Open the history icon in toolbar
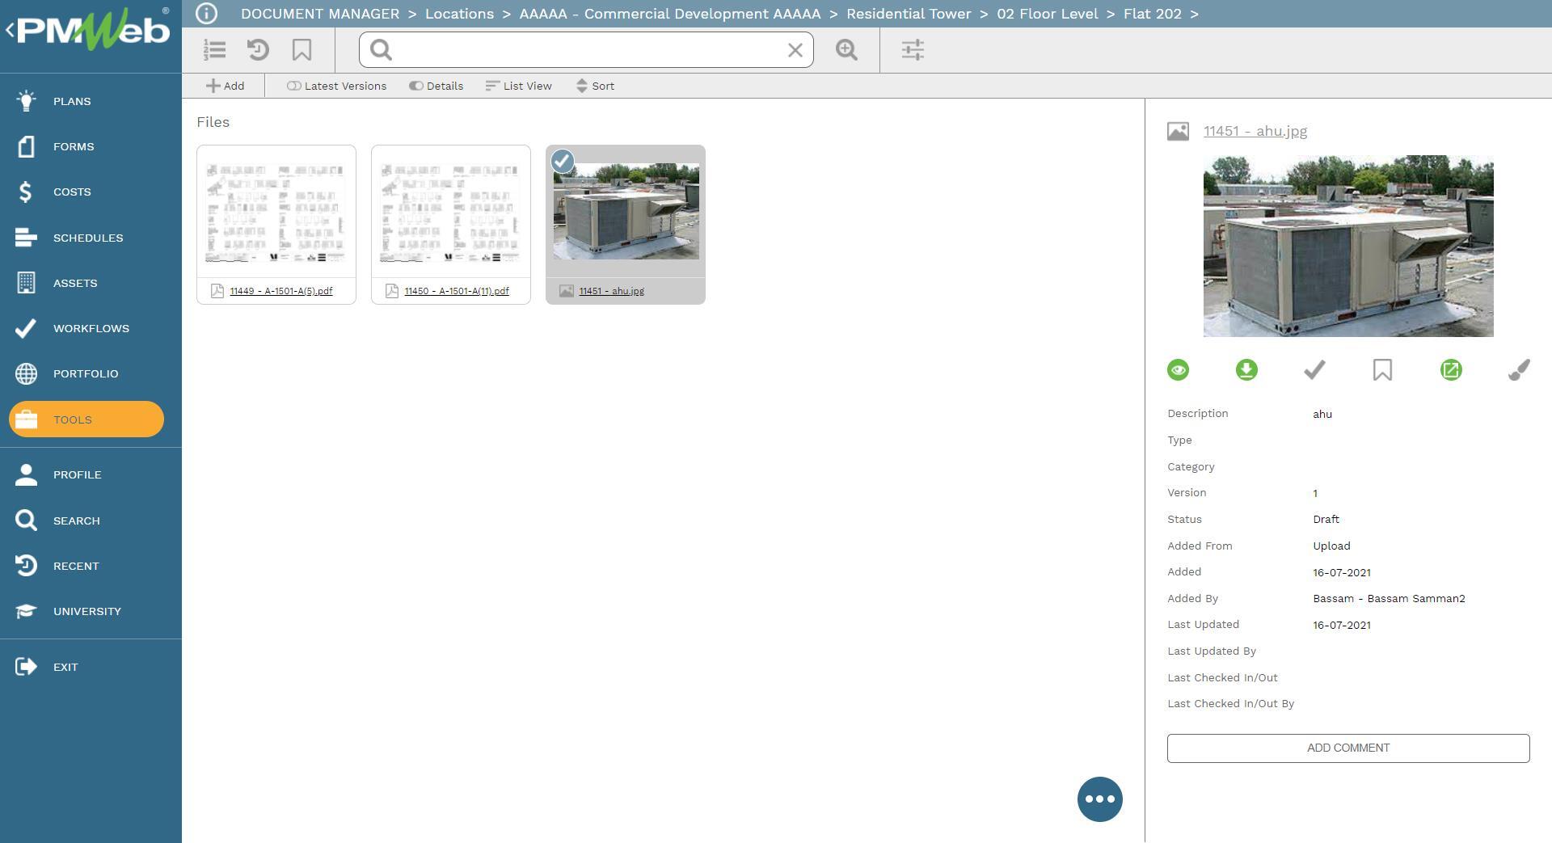The height and width of the screenshot is (843, 1552). coord(258,50)
